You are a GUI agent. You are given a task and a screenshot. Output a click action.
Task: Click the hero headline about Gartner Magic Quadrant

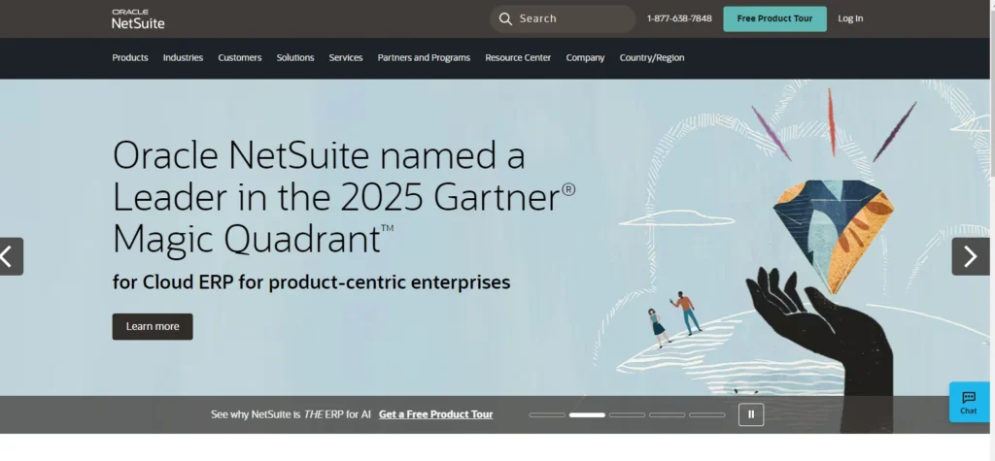coord(344,197)
